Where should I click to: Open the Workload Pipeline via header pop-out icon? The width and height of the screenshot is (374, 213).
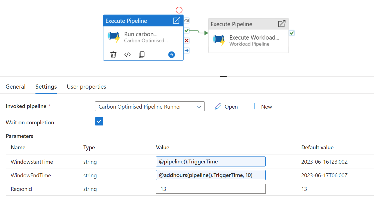[281, 24]
